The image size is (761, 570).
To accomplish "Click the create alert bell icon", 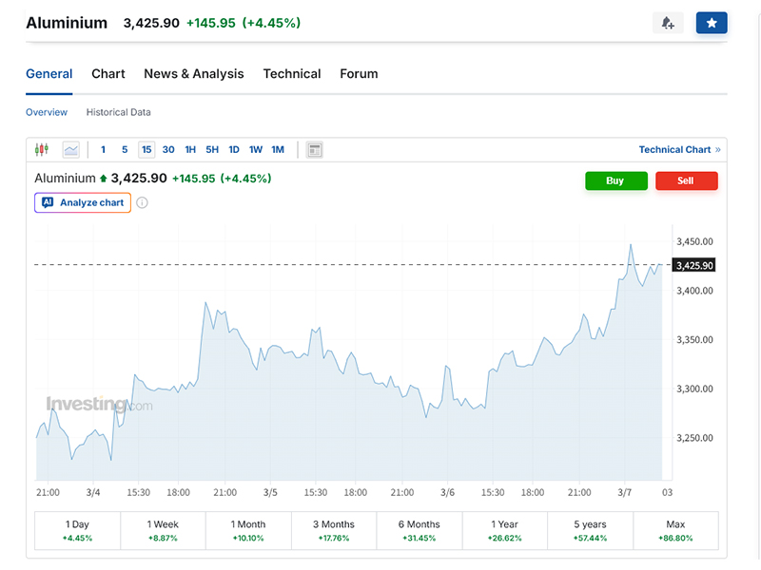I will (667, 23).
